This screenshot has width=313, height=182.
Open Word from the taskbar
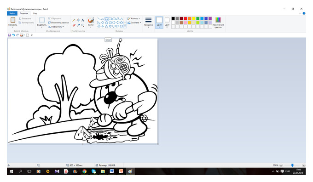(x=112, y=171)
